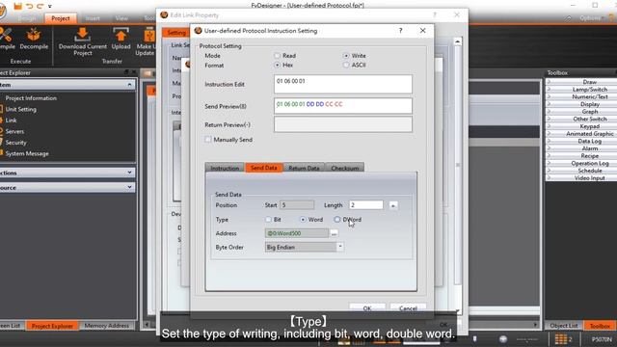Screen dimensions: 617x347
Task: Click the grid layout icon in the status bar
Action: pyautogui.click(x=561, y=338)
